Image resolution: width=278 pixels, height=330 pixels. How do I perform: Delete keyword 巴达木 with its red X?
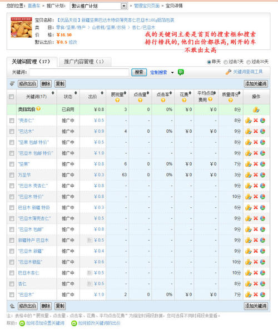[256, 131]
